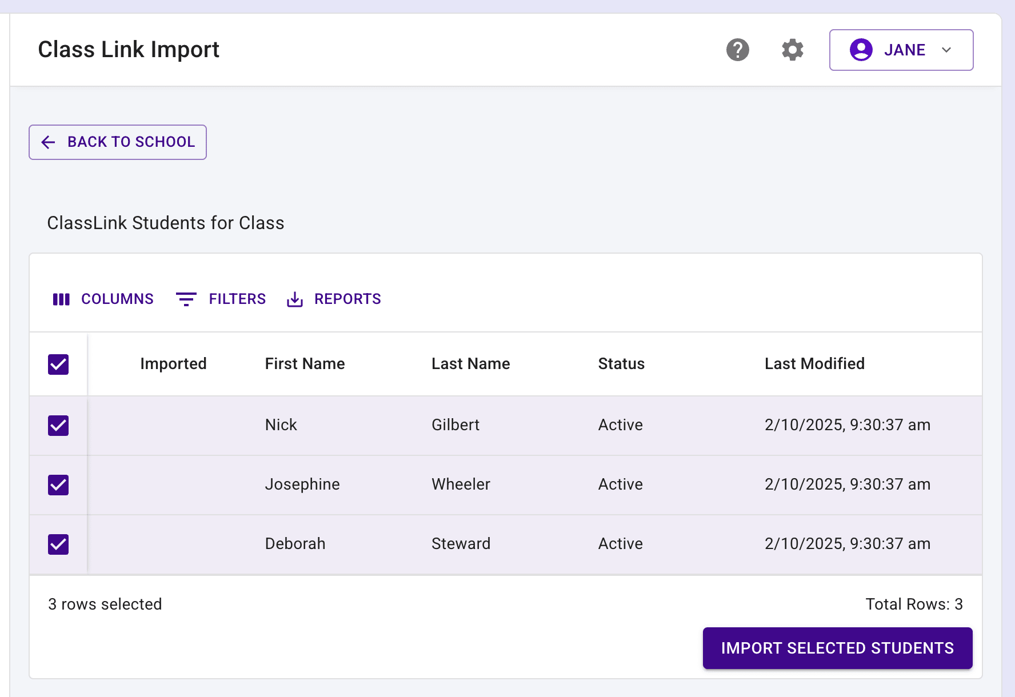Sort by the Last Modified column header
The width and height of the screenshot is (1015, 697).
pos(814,364)
